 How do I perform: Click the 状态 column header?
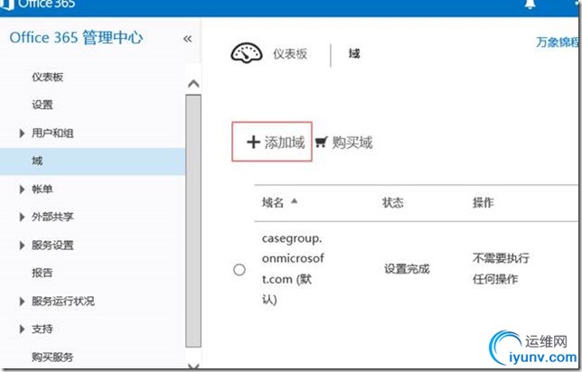click(x=393, y=203)
